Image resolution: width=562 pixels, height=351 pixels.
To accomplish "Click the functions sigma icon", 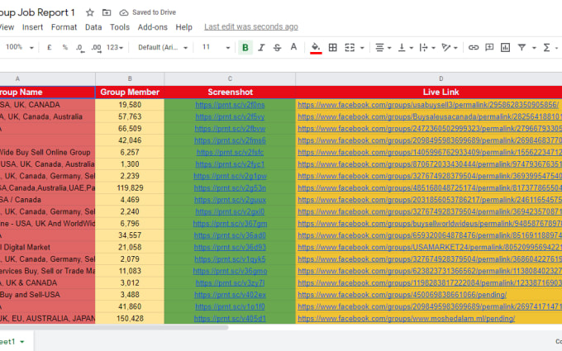I will (x=546, y=47).
